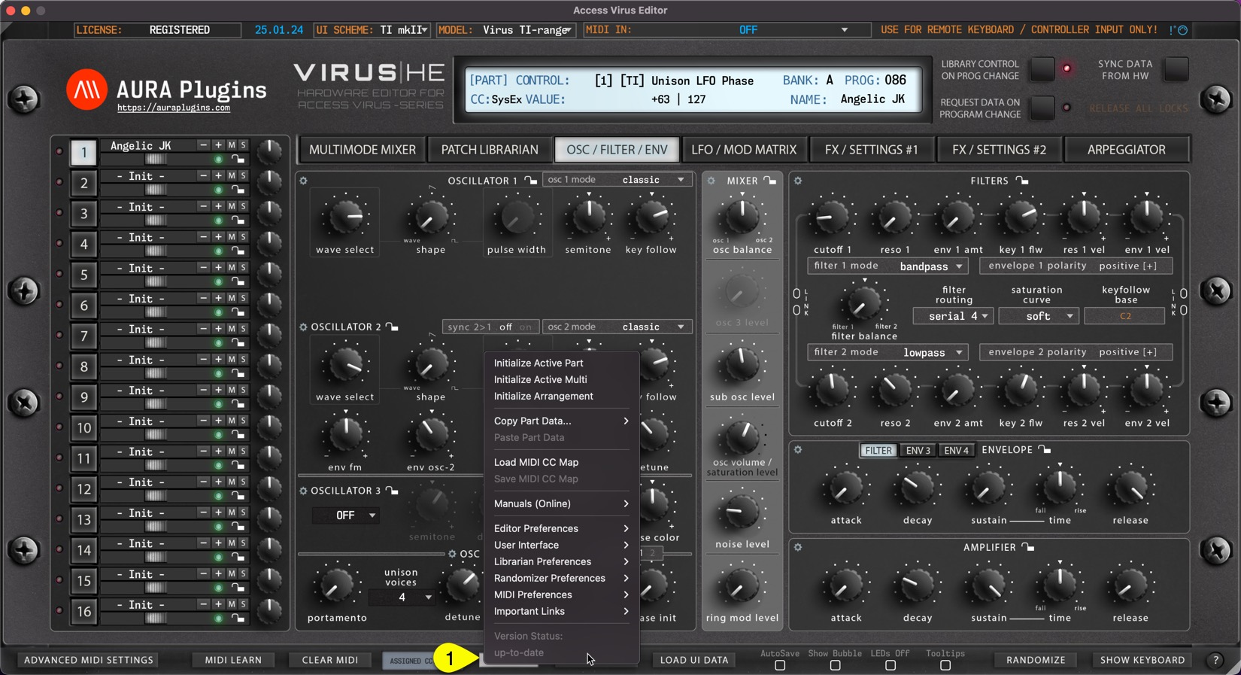Open the filter routing serial 4 dropdown

953,316
